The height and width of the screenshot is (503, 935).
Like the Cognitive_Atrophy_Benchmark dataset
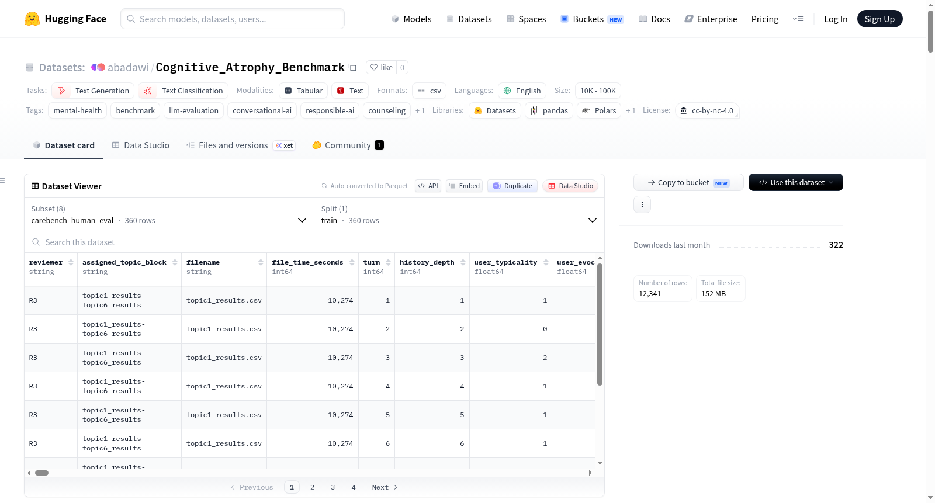[x=381, y=67]
